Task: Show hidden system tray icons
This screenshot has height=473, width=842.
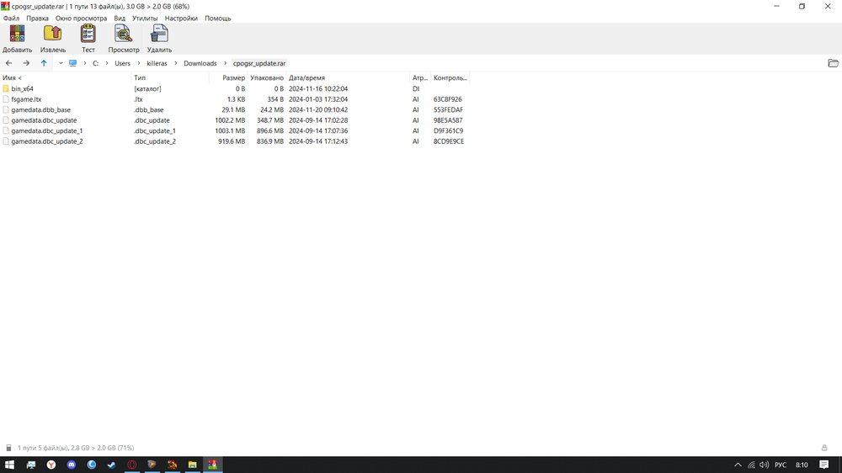Action: point(738,465)
